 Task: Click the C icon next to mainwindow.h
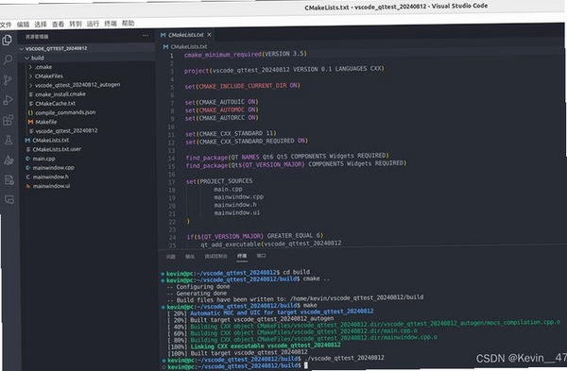point(27,177)
